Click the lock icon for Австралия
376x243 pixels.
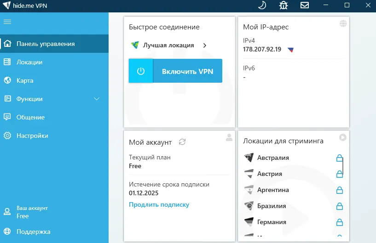(x=340, y=158)
